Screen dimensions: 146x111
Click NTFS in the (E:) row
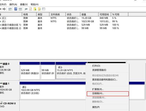53,21
